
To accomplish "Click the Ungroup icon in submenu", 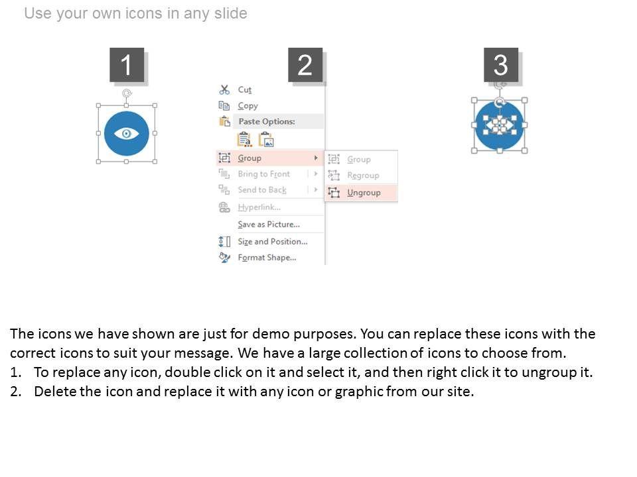I will click(334, 192).
